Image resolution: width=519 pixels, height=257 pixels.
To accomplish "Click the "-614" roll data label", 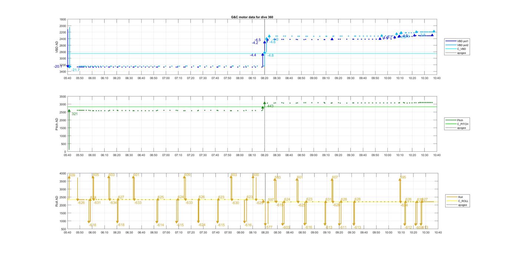I will click(x=160, y=225).
